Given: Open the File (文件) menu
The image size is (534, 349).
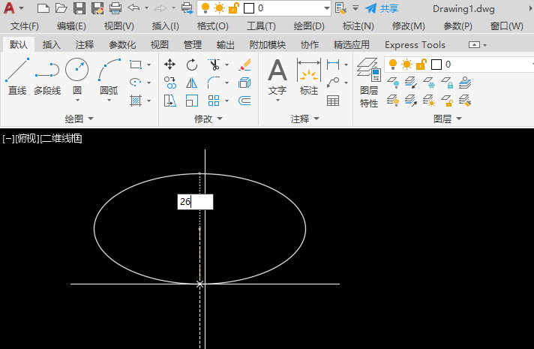Looking at the screenshot, I should pyautogui.click(x=24, y=26).
